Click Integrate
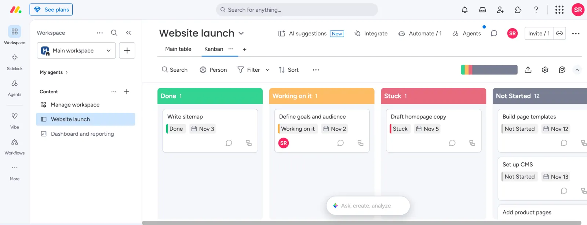The image size is (587, 225). (x=371, y=33)
